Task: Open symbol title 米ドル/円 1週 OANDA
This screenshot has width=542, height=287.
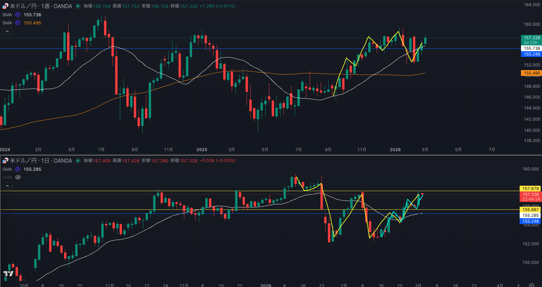Action: coord(41,6)
